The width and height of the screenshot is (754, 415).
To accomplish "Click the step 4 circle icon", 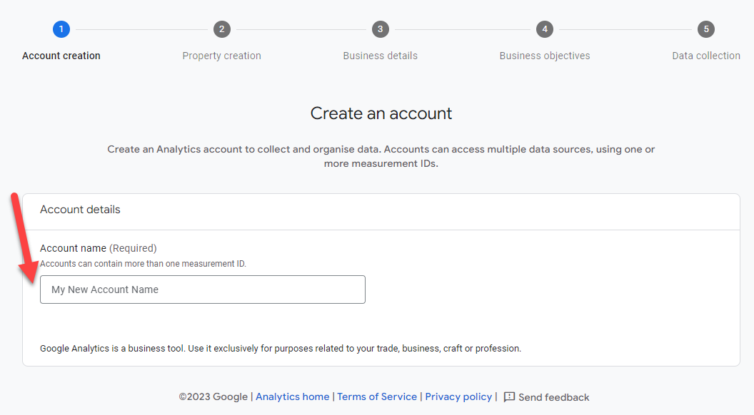I will [545, 29].
